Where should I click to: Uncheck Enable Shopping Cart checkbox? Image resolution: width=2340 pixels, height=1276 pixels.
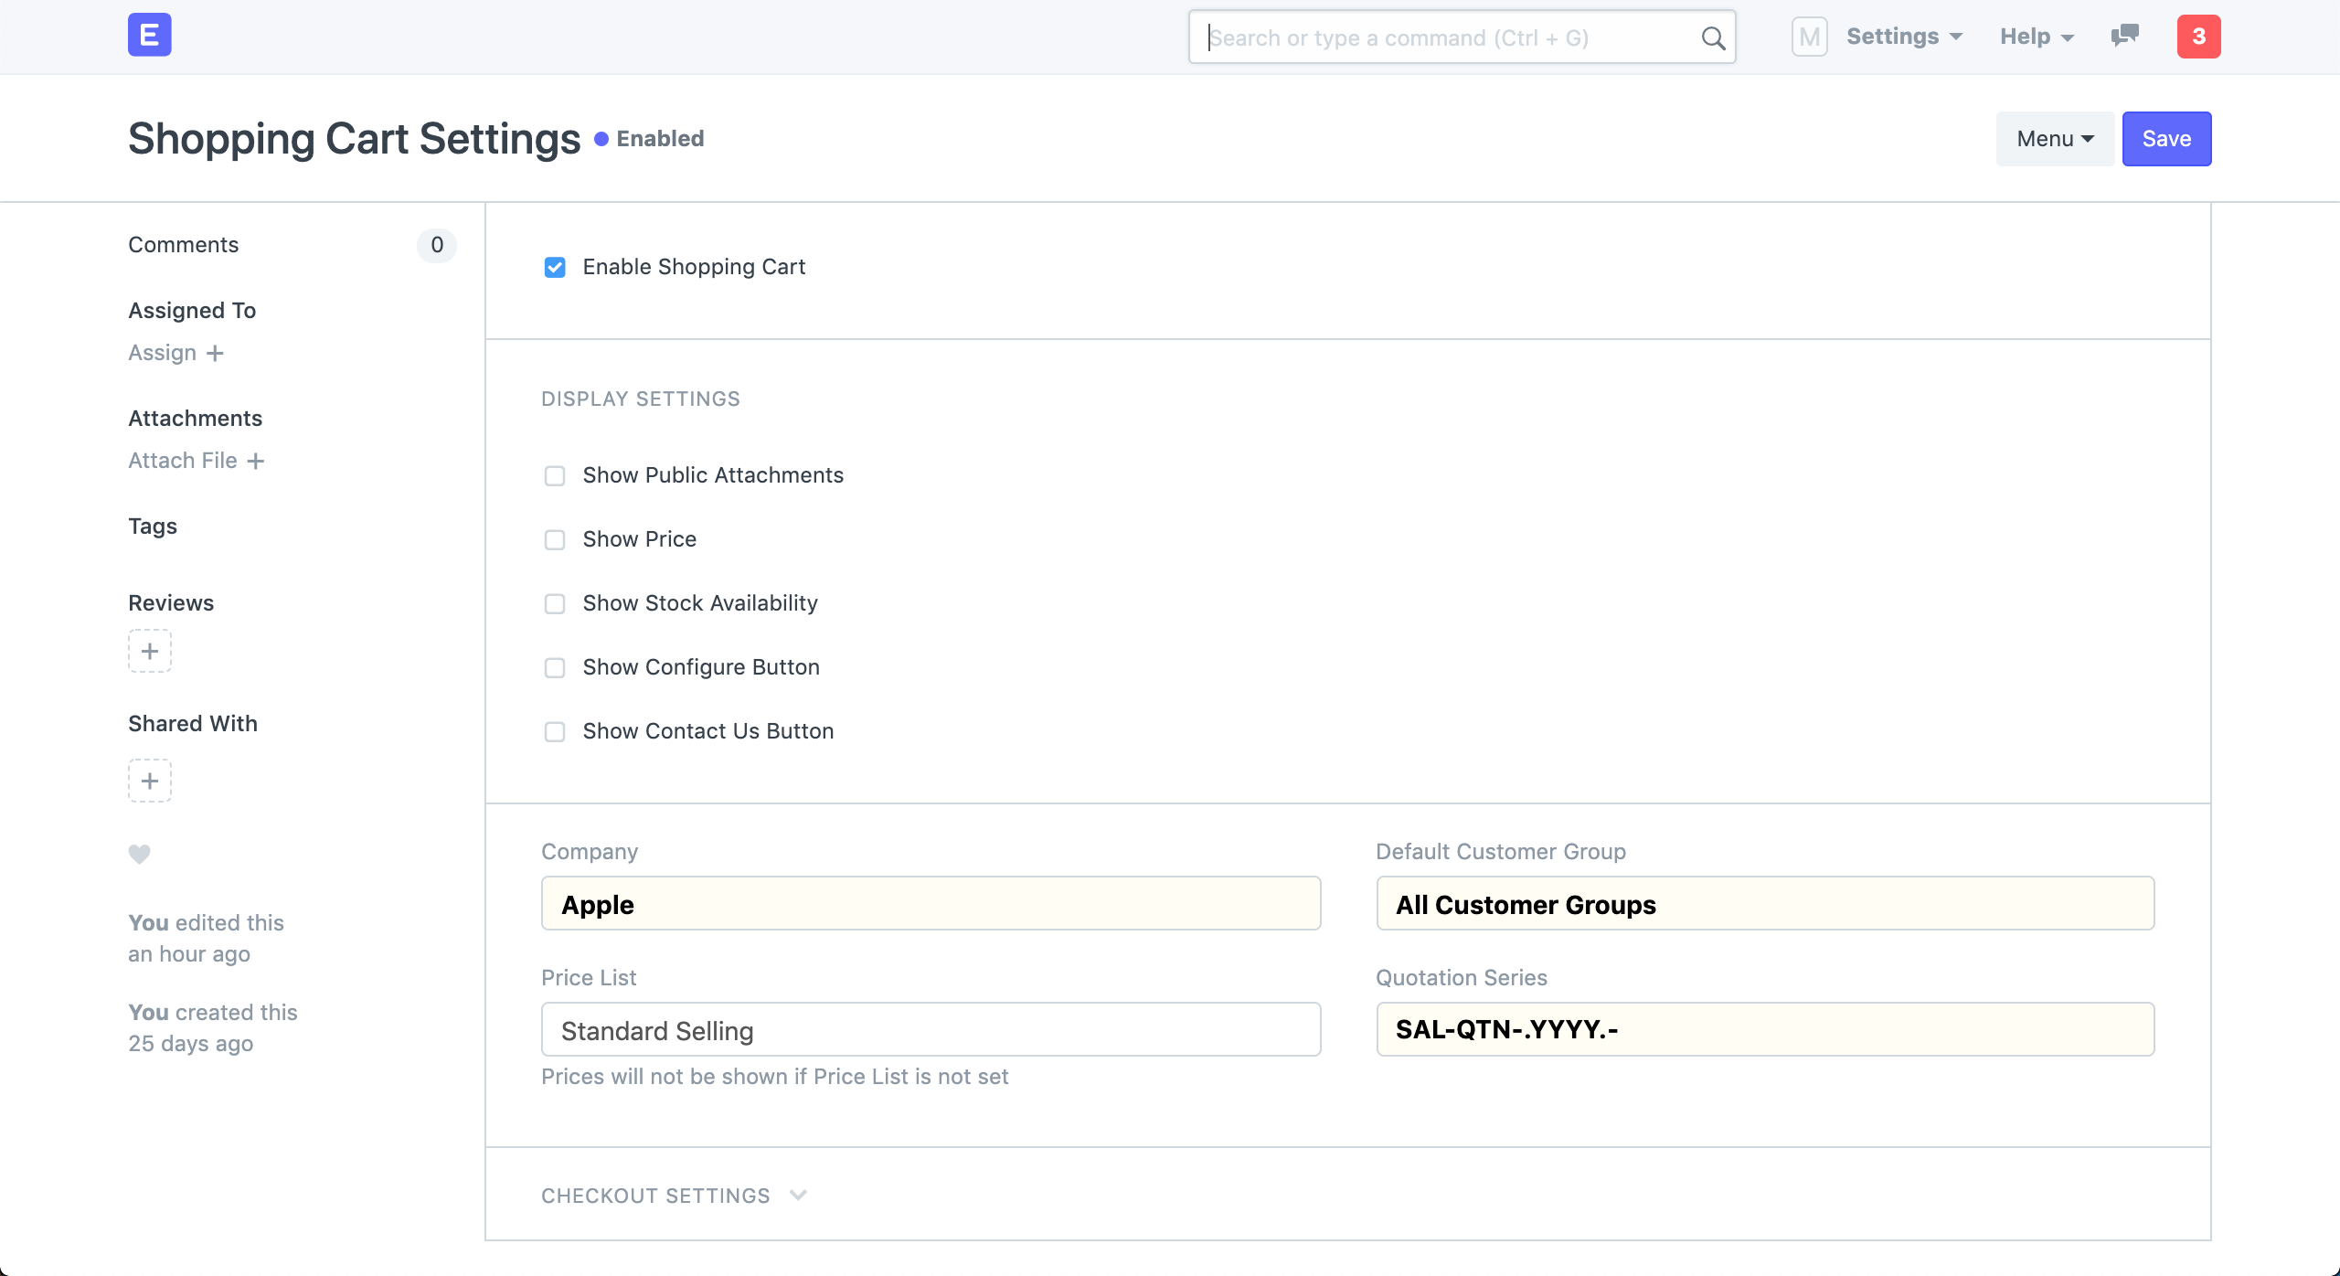[x=555, y=267]
